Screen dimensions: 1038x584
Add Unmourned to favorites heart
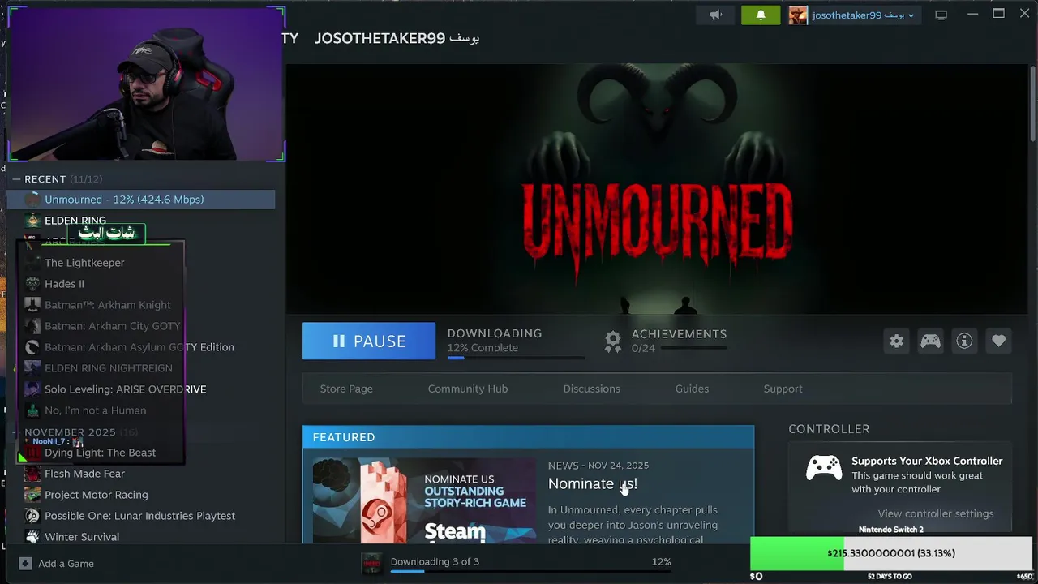(998, 341)
